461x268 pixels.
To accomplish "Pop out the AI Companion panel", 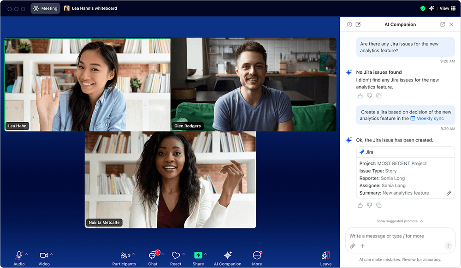I will point(443,24).
